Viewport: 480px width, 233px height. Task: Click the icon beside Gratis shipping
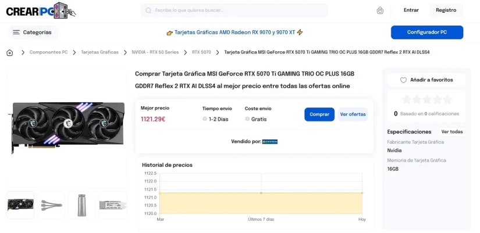point(247,119)
